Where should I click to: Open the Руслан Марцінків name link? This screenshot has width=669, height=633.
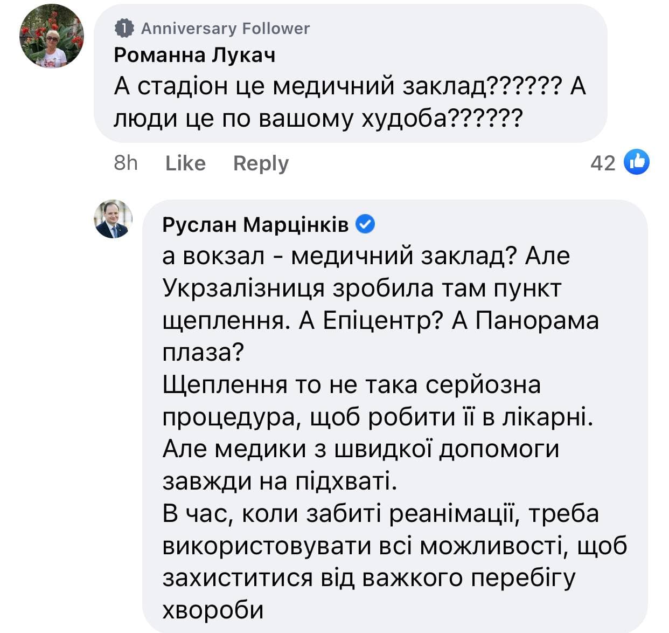[x=255, y=224]
